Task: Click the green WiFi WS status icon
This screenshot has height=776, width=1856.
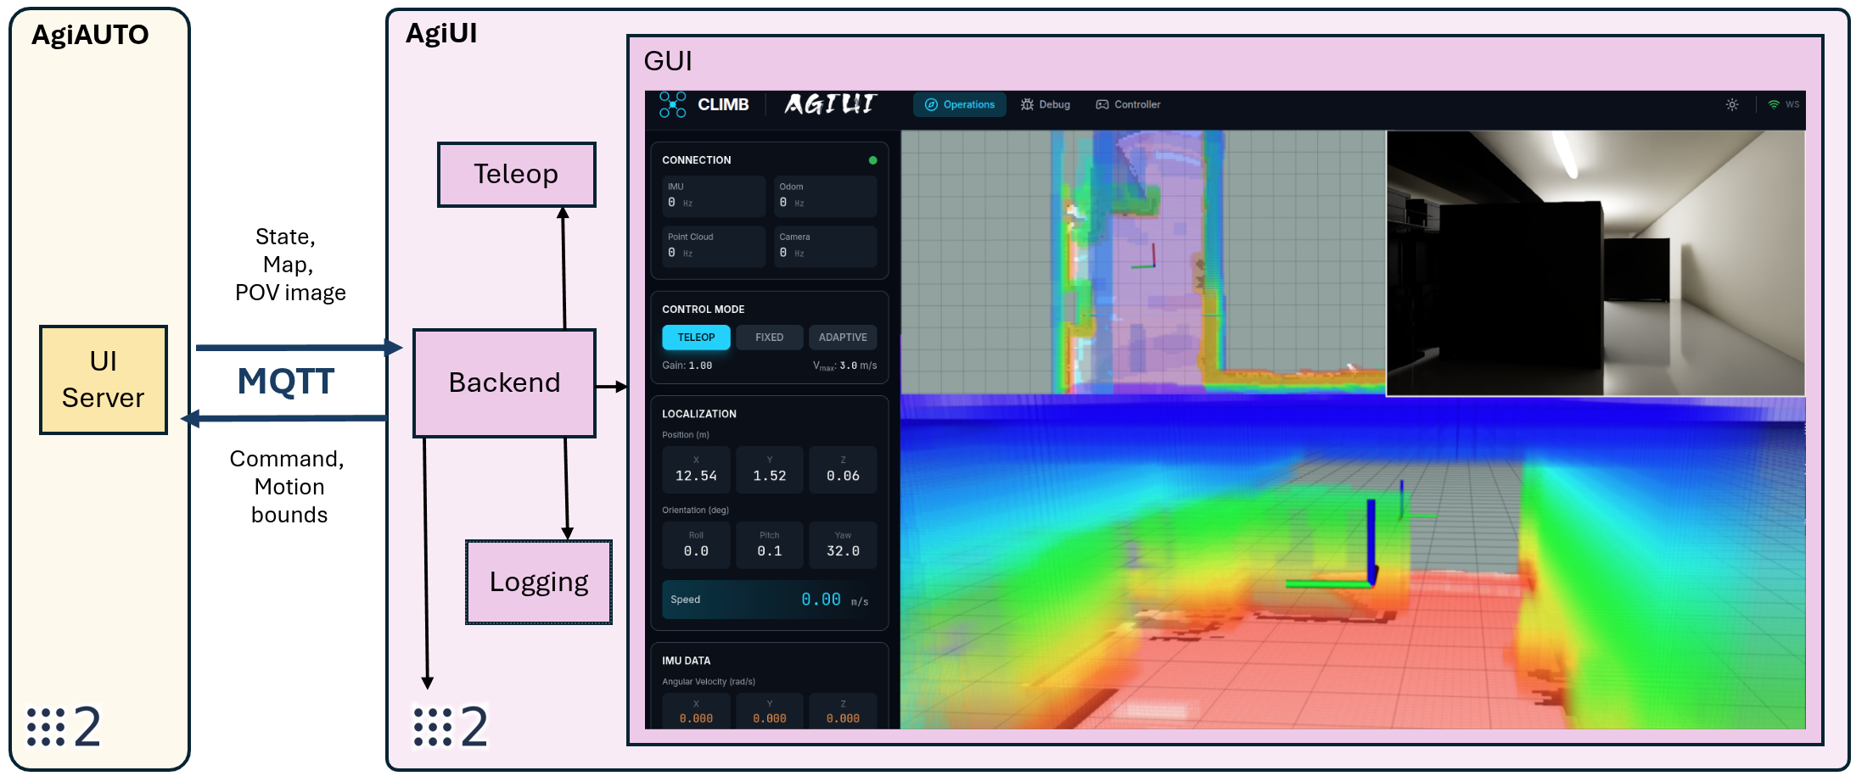Action: coord(1775,103)
